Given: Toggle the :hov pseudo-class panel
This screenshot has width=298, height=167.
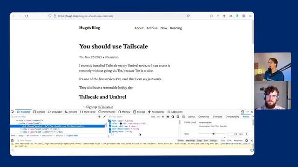Looking at the screenshot, I should (x=153, y=117).
